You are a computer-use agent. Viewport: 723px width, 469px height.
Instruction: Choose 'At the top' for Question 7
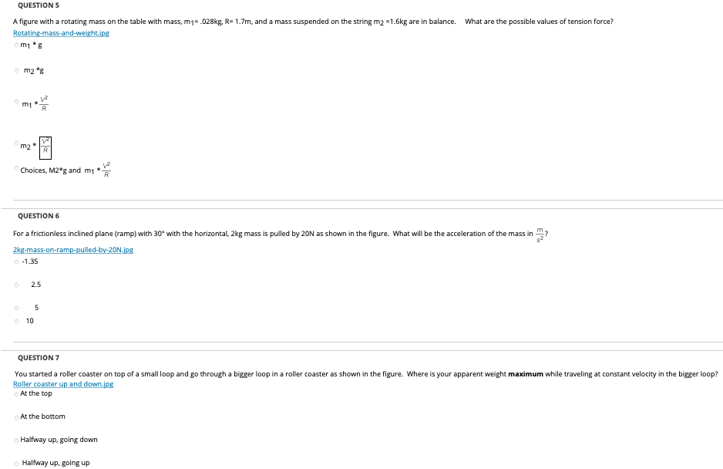[17, 393]
